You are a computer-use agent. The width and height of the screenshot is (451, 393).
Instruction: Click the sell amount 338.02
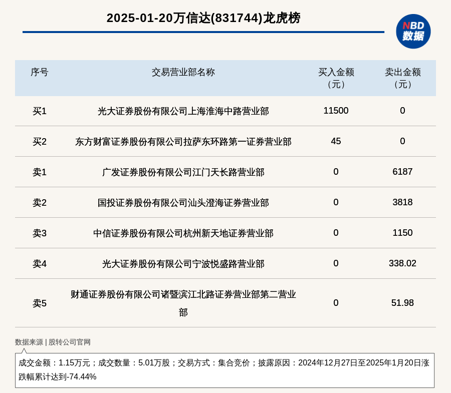pos(403,263)
